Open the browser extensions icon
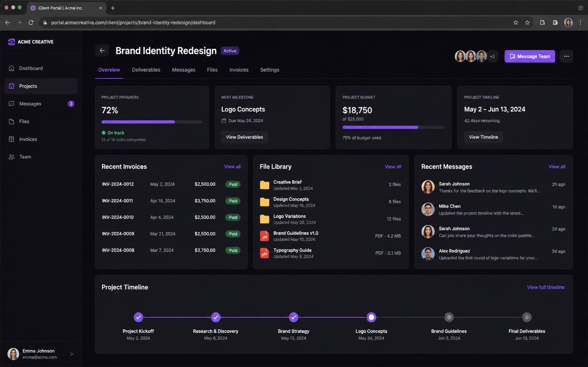The height and width of the screenshot is (367, 588). [x=542, y=22]
